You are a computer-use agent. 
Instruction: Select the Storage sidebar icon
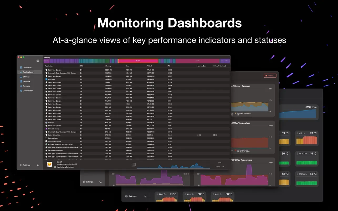pyautogui.click(x=21, y=77)
